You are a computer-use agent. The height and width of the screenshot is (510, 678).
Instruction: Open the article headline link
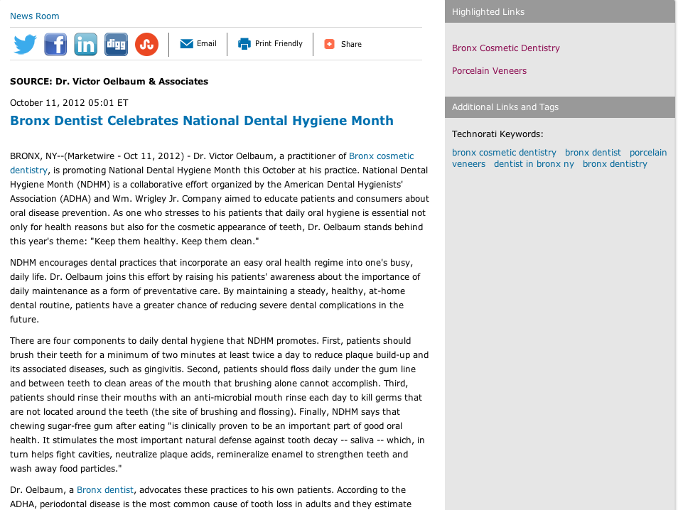(x=202, y=121)
